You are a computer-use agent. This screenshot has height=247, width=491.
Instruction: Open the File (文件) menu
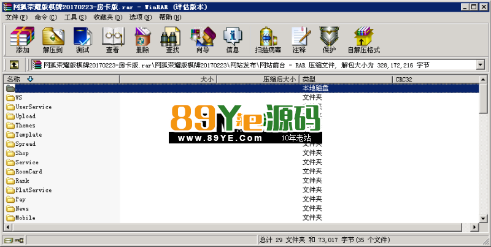click(x=17, y=17)
